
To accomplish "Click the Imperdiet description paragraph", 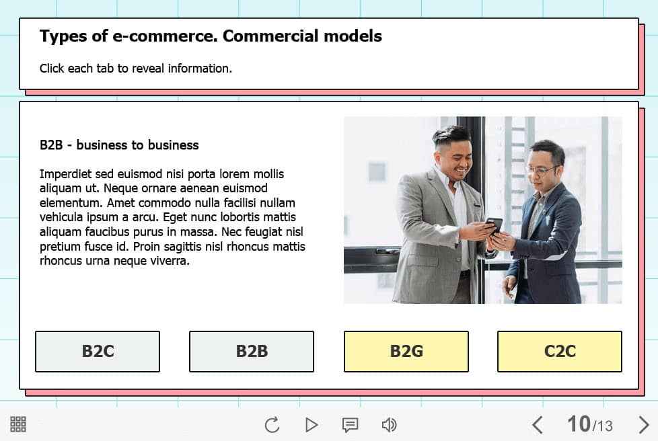I will click(172, 217).
